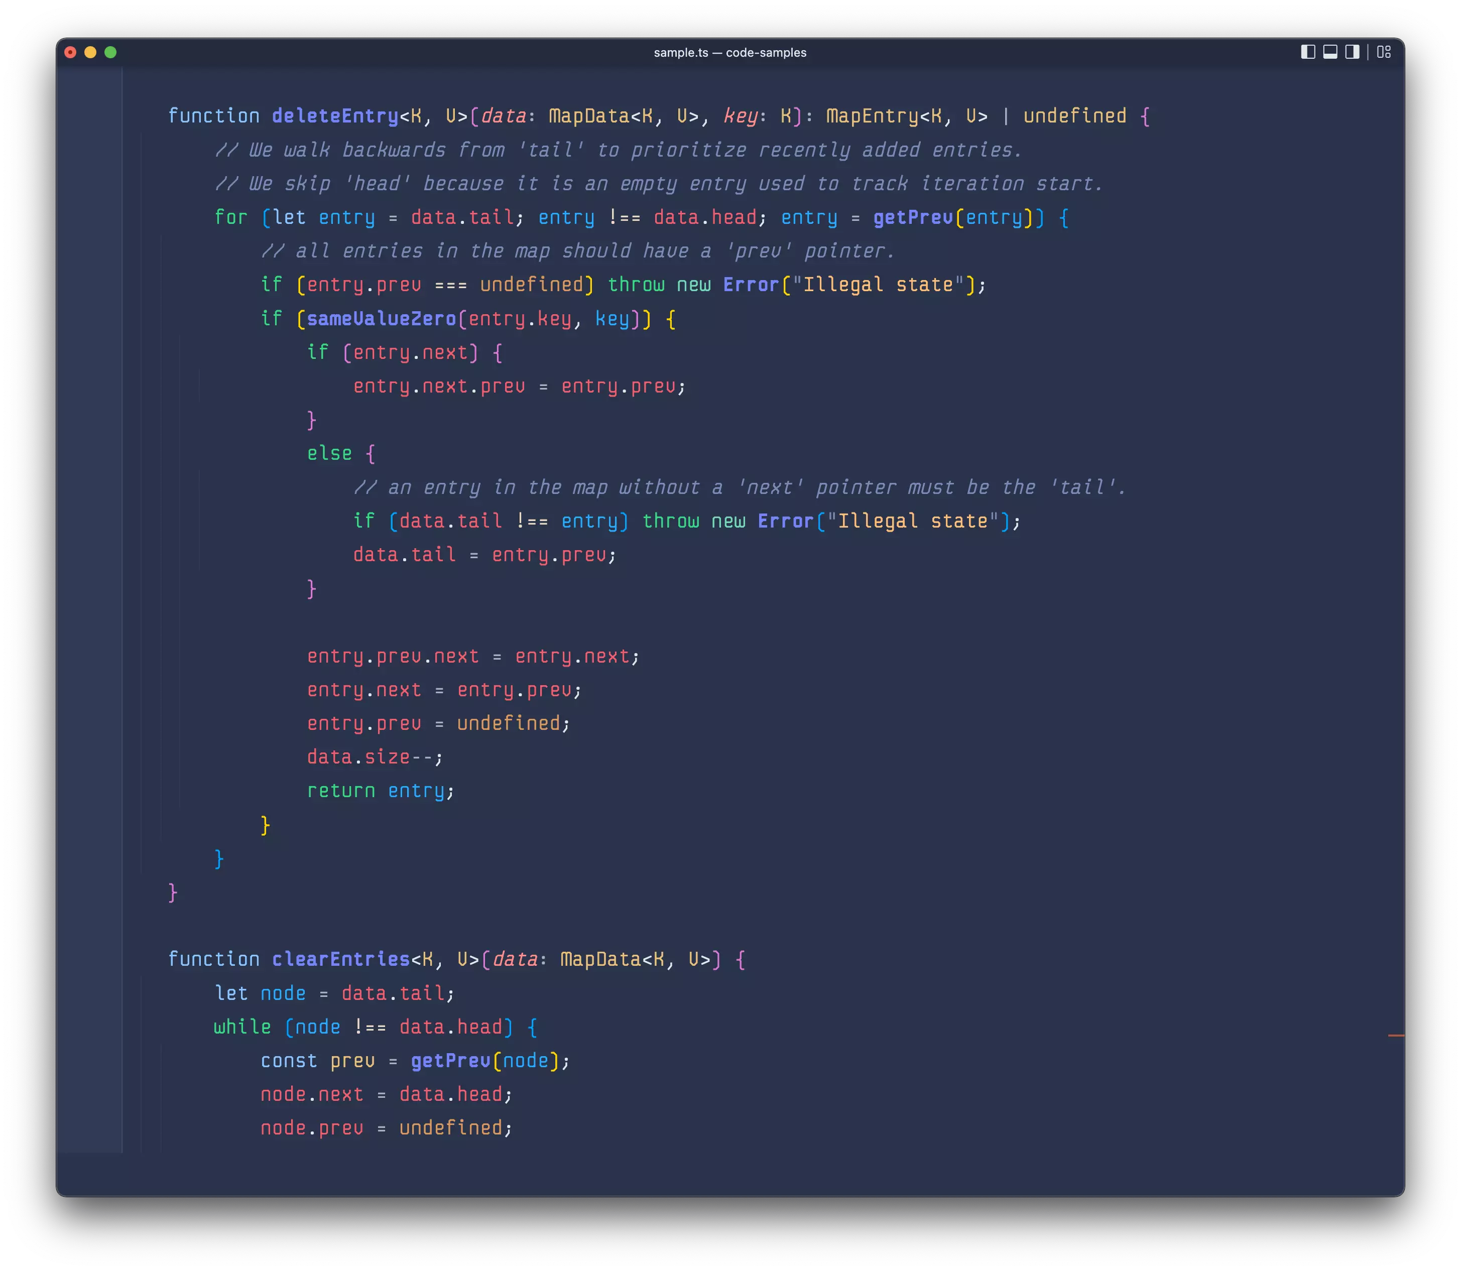Click 'entry.next = entry.prev;' line
The width and height of the screenshot is (1461, 1271).
pos(444,689)
